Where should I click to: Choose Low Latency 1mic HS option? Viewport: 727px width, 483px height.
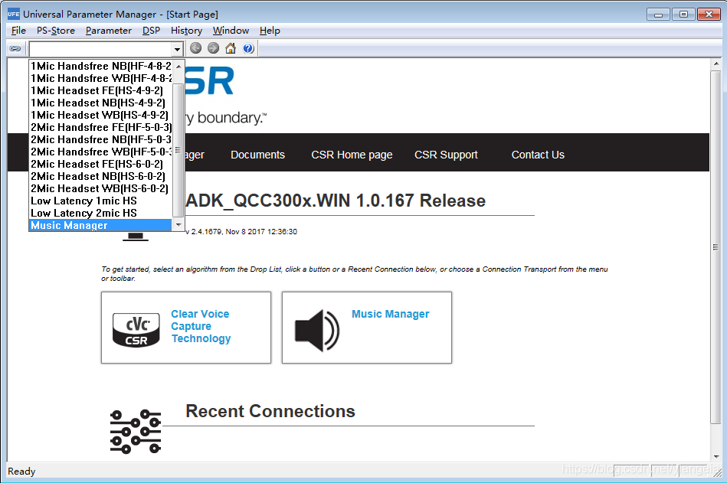pyautogui.click(x=100, y=201)
